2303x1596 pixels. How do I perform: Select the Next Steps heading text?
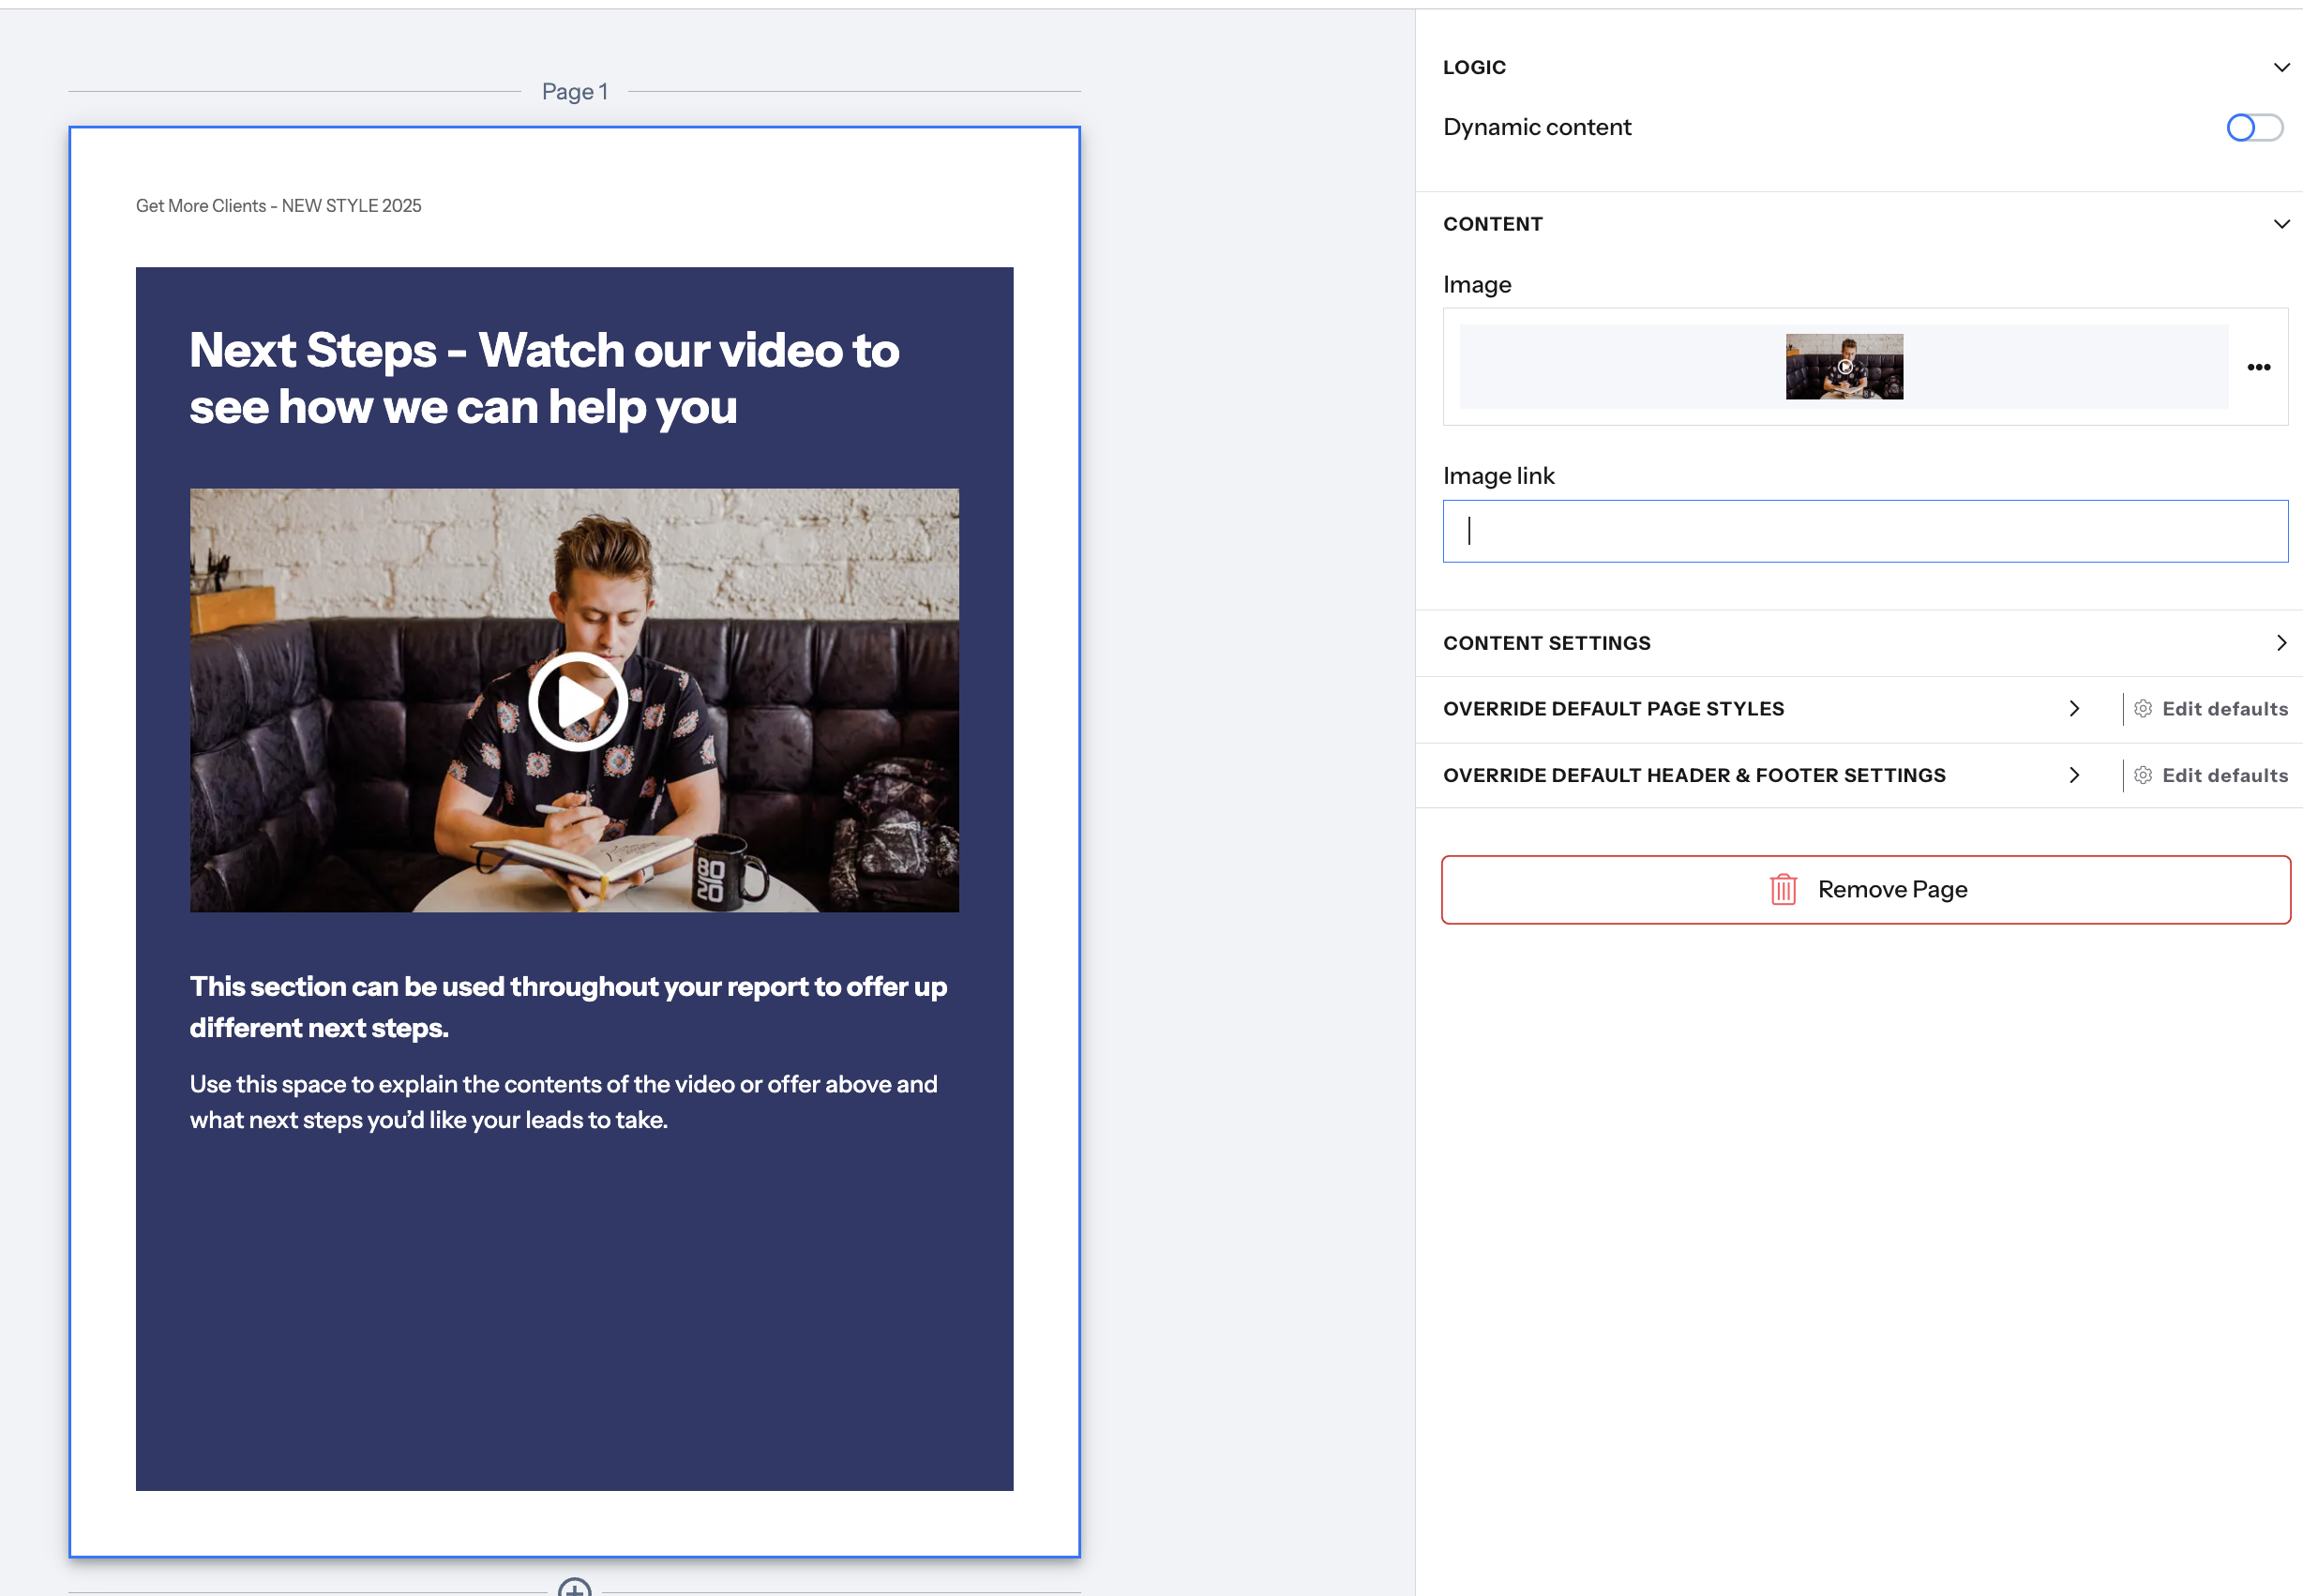tap(543, 378)
